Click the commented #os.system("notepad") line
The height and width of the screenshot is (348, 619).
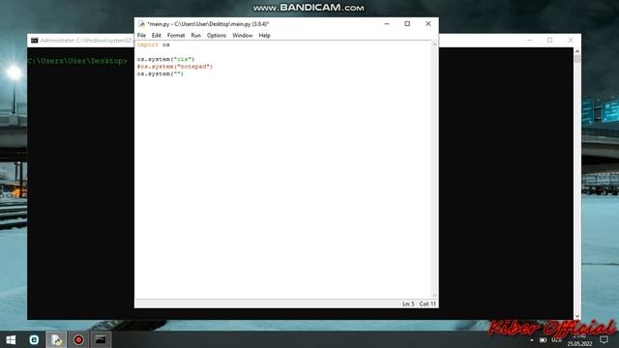pos(175,67)
